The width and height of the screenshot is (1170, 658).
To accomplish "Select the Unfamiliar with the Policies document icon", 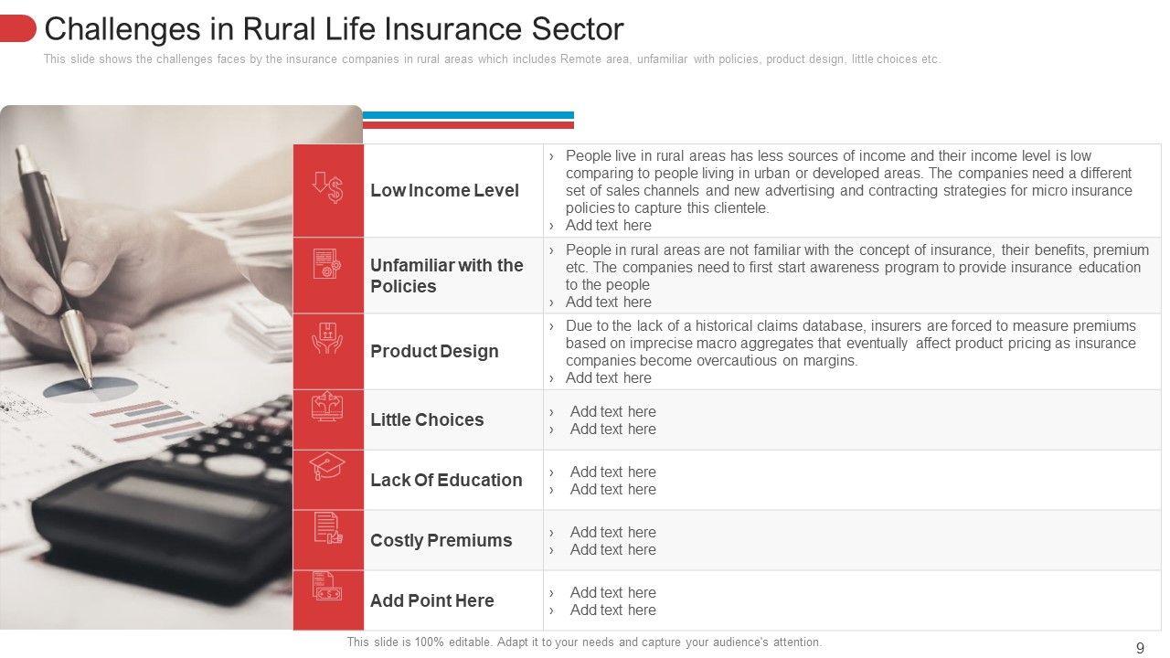I will point(327,265).
